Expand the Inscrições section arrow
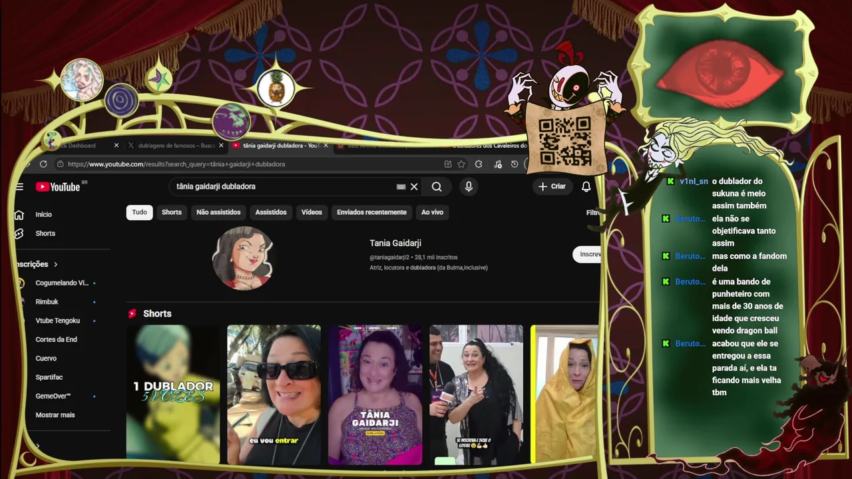852x479 pixels. 56,264
